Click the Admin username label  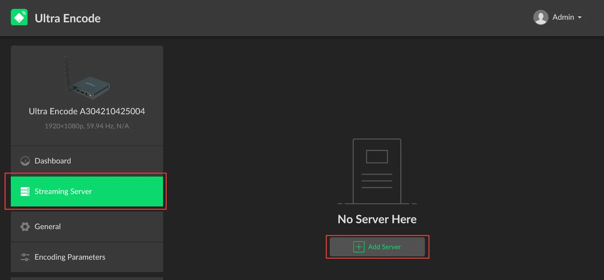tap(563, 17)
